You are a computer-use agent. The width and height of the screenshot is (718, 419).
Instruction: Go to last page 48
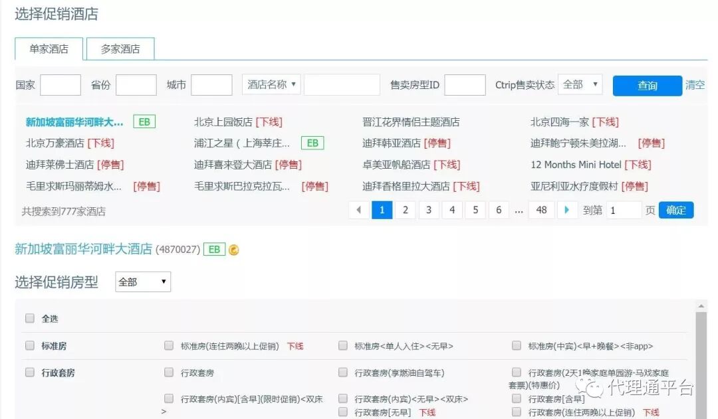pos(541,210)
